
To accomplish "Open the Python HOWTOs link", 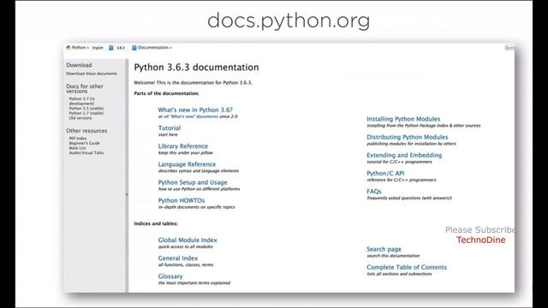I will click(x=181, y=200).
